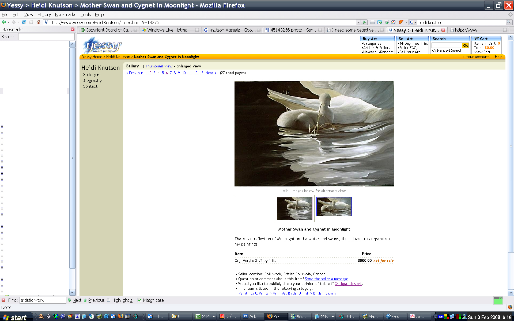
Task: Open the list all tabs dropdown
Action: (512, 30)
